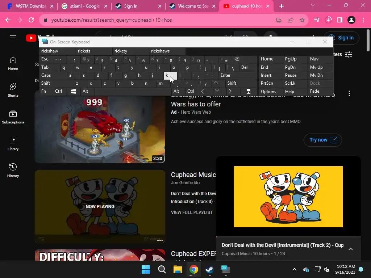The width and height of the screenshot is (371, 278).
Task: Click Chrome address bar URL
Action: (x=112, y=20)
